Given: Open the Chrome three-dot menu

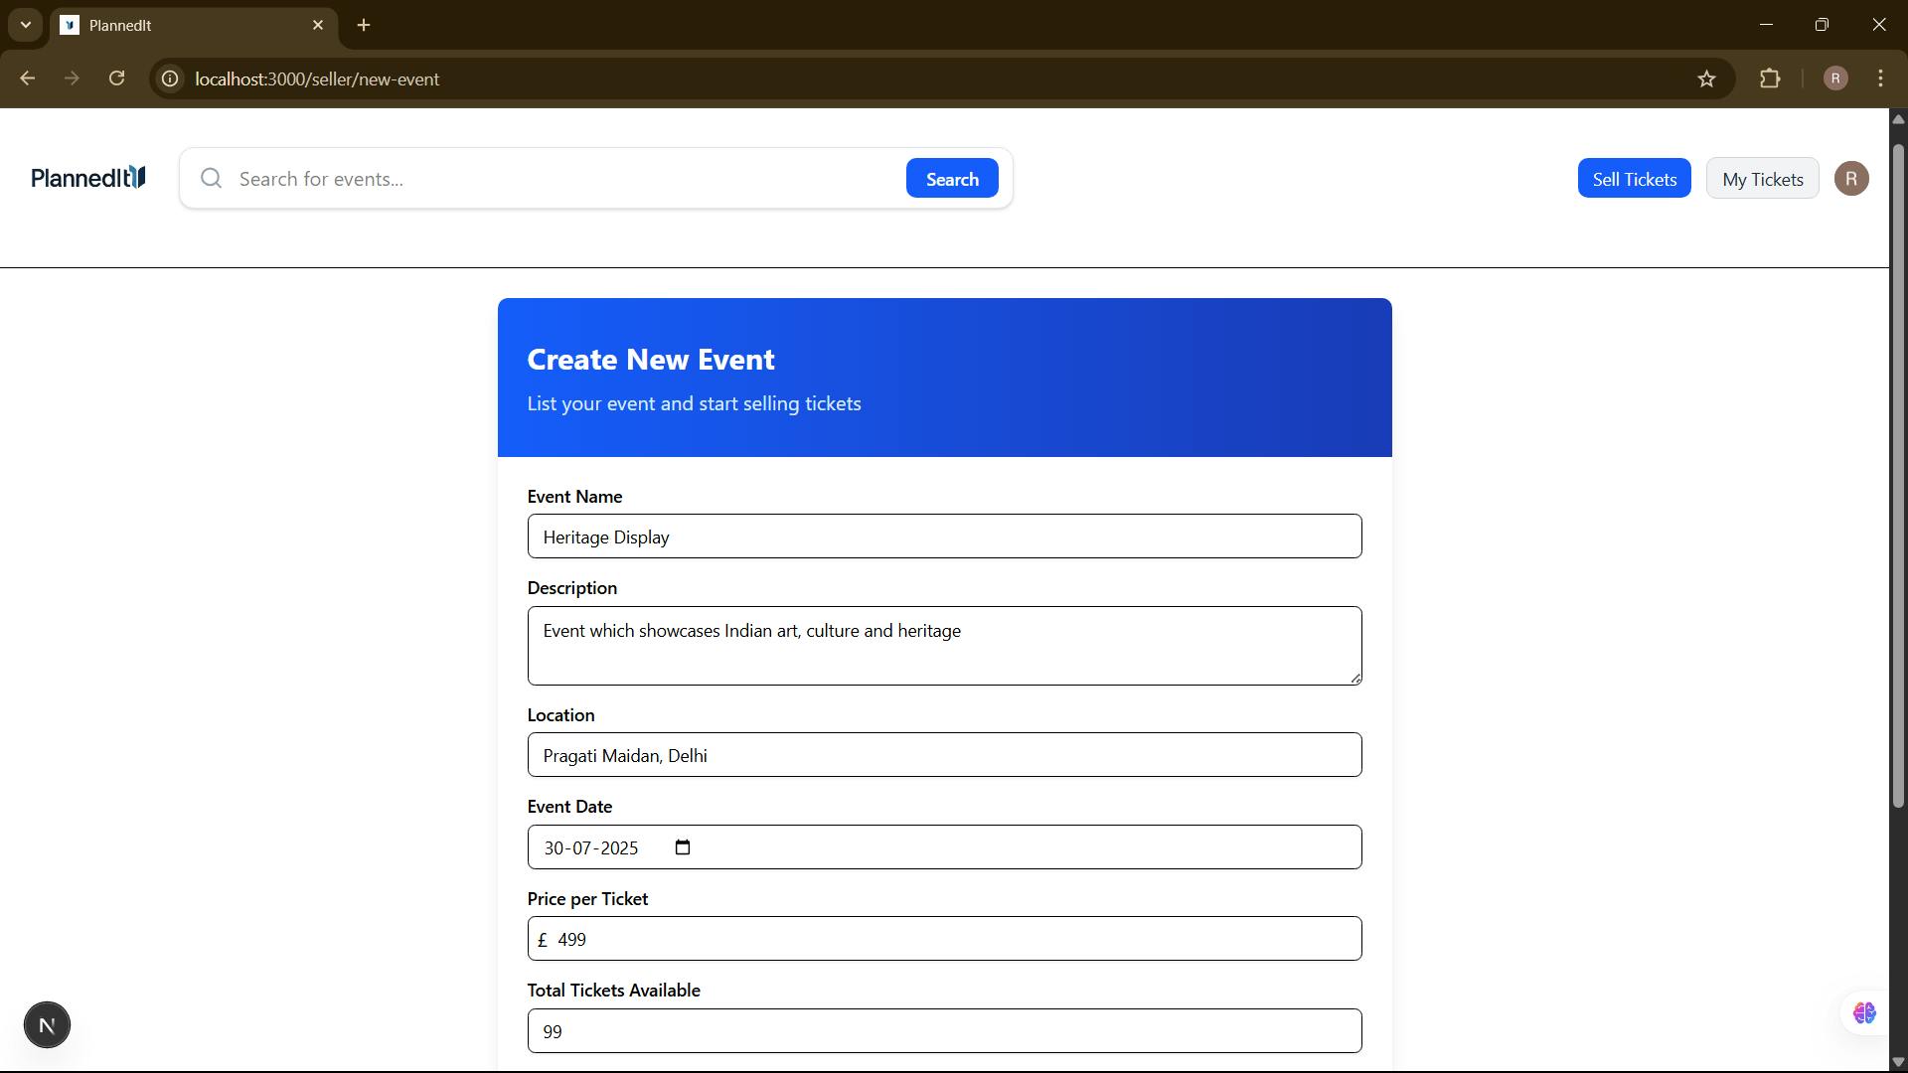Looking at the screenshot, I should [x=1882, y=78].
